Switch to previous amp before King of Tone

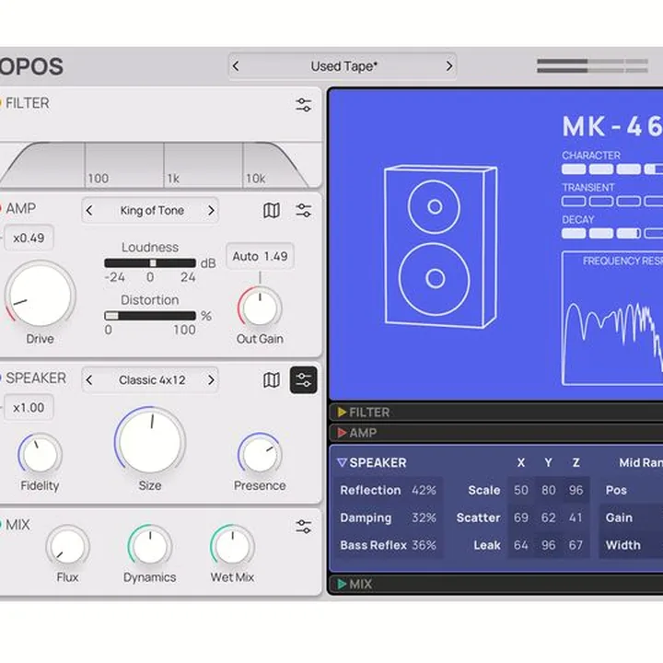(89, 210)
